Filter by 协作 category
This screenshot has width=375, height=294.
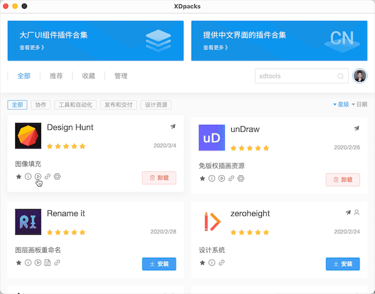point(41,105)
